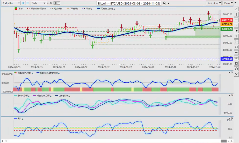Open the Indicators menu
Screen dimensions: 239x143
tap(214, 3)
